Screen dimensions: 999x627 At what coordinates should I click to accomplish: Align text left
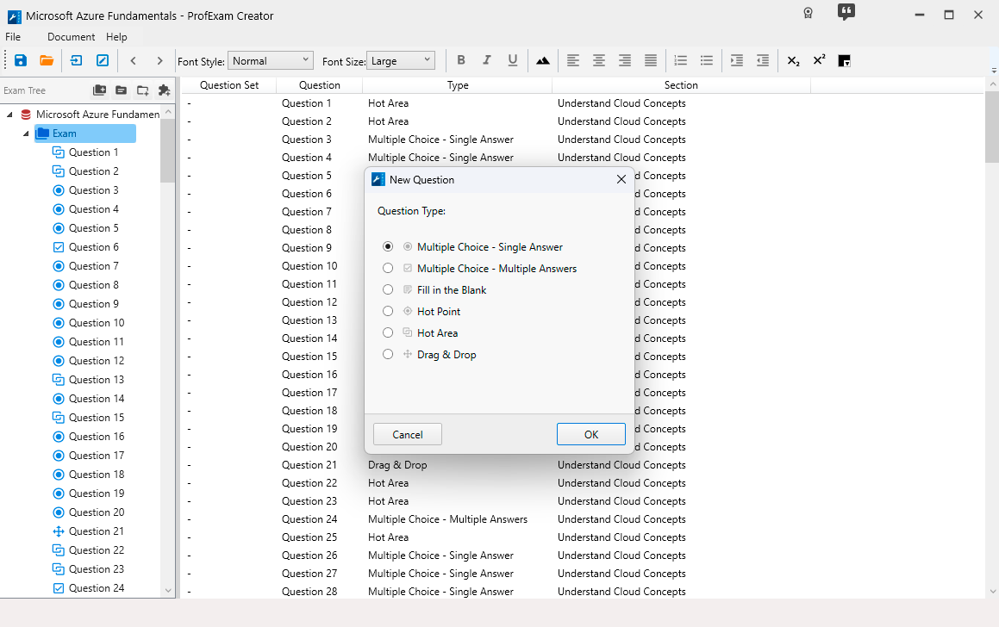tap(573, 60)
